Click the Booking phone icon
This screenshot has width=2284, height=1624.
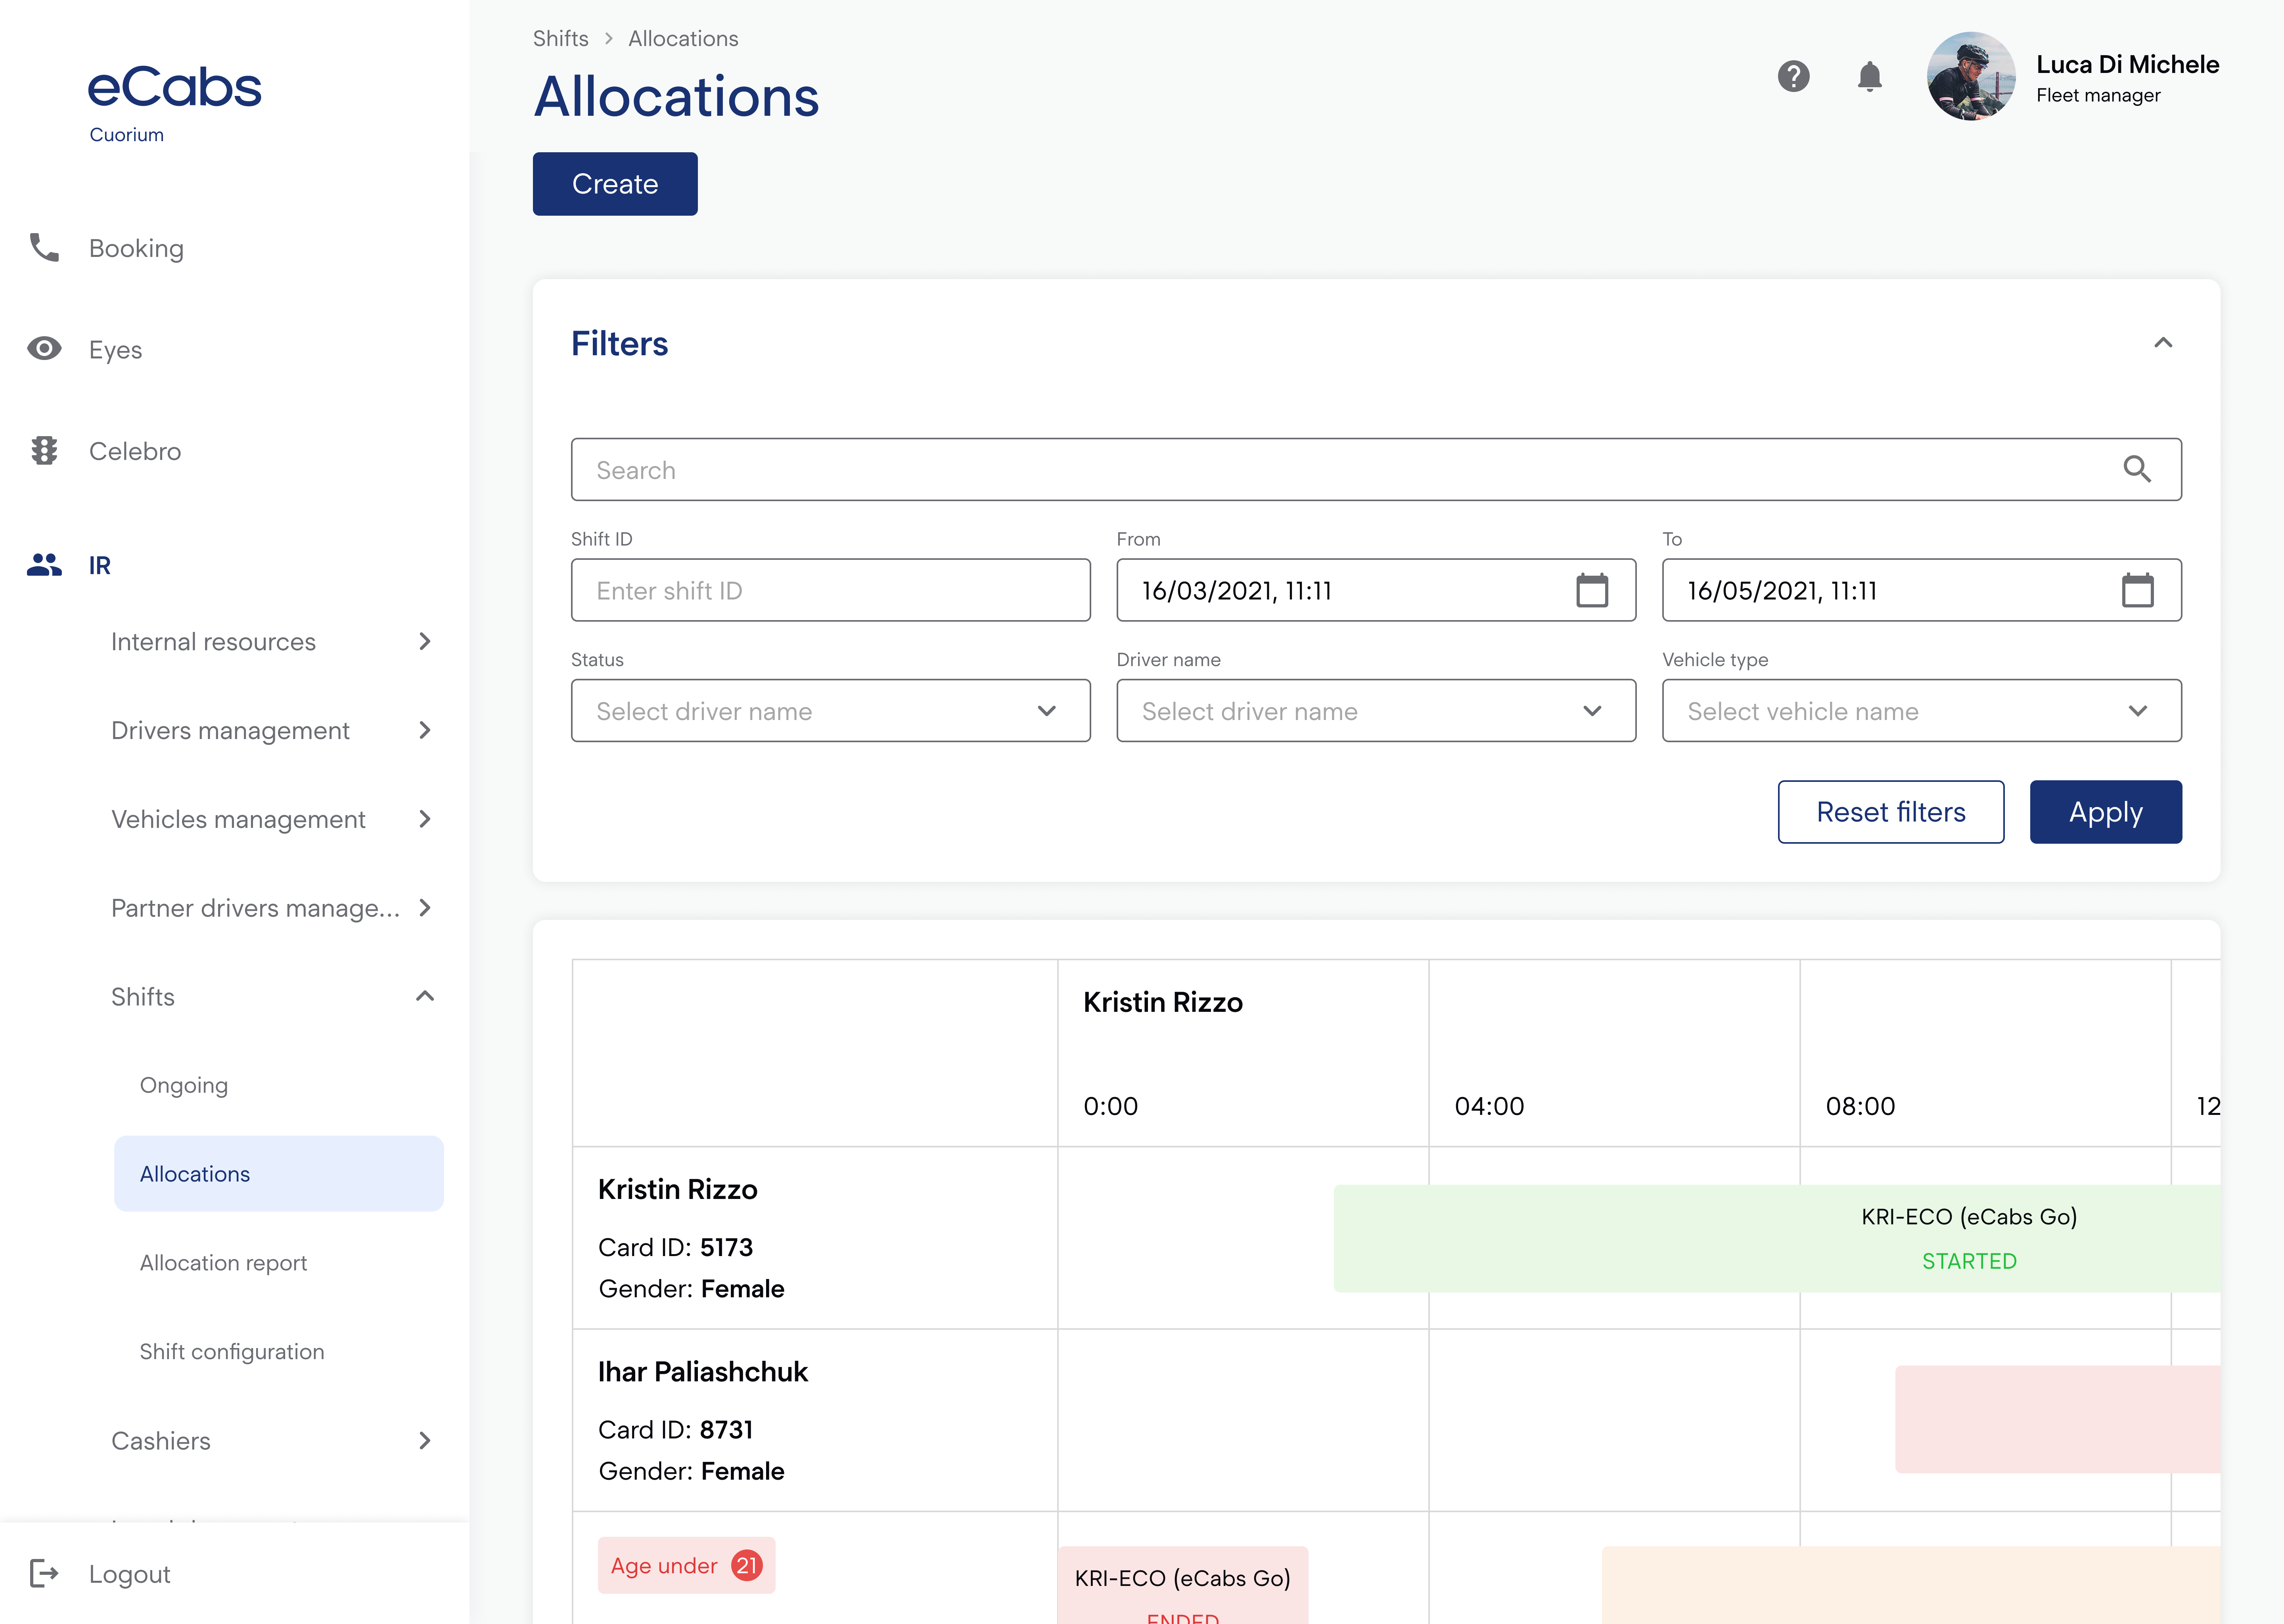click(44, 247)
